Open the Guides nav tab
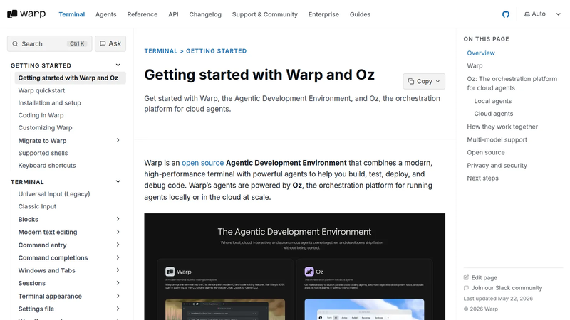The height and width of the screenshot is (320, 570). pyautogui.click(x=360, y=14)
